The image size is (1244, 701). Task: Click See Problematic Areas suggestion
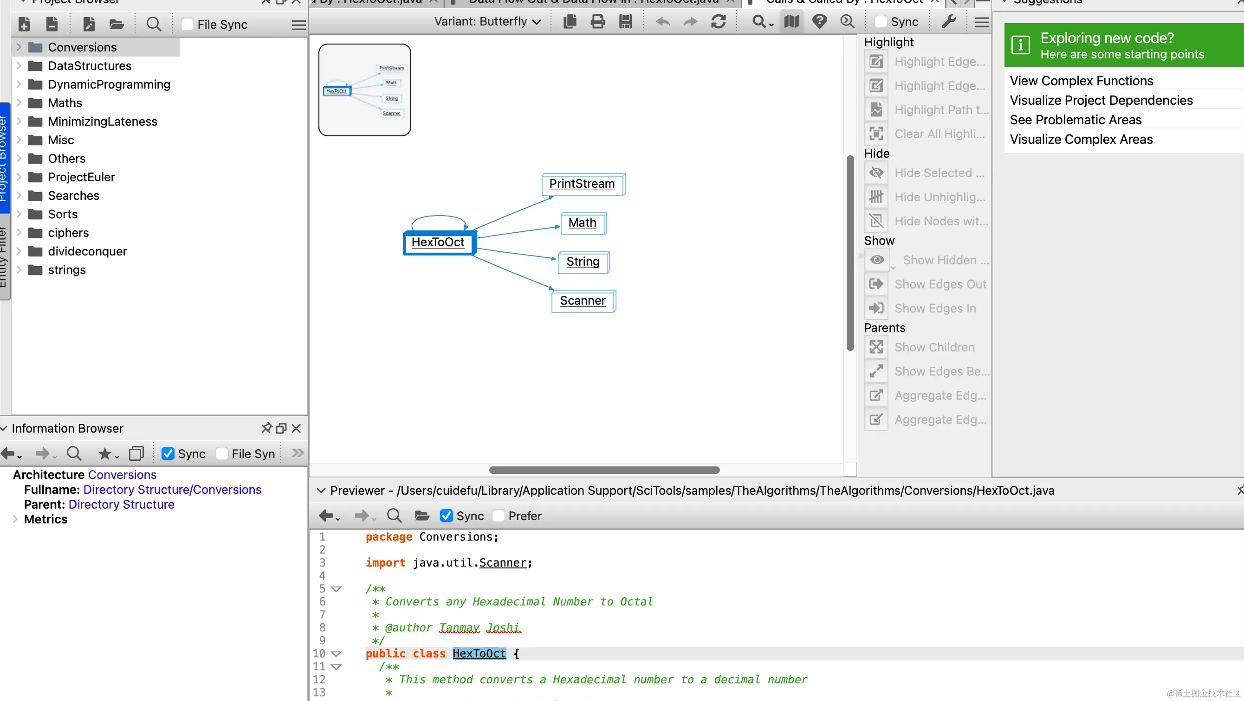[1076, 120]
